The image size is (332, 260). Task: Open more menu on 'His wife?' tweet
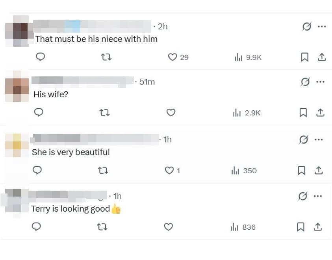click(320, 82)
